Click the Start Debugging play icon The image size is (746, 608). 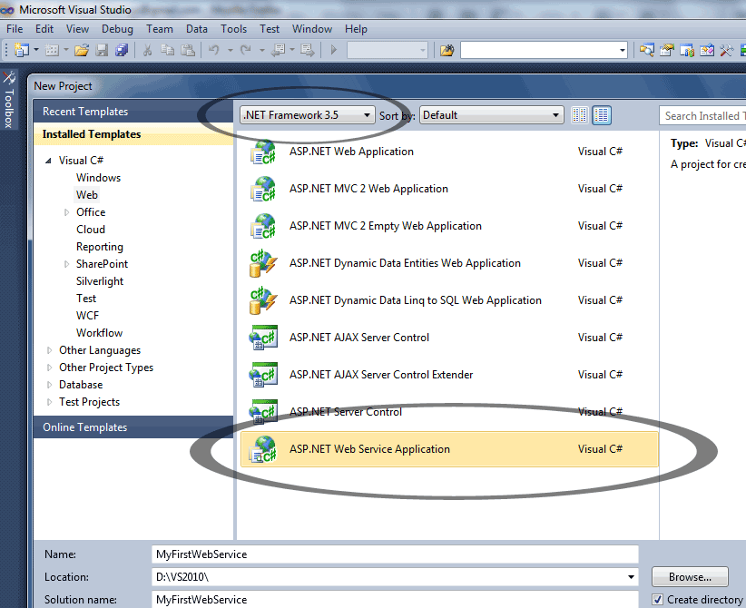tap(333, 50)
